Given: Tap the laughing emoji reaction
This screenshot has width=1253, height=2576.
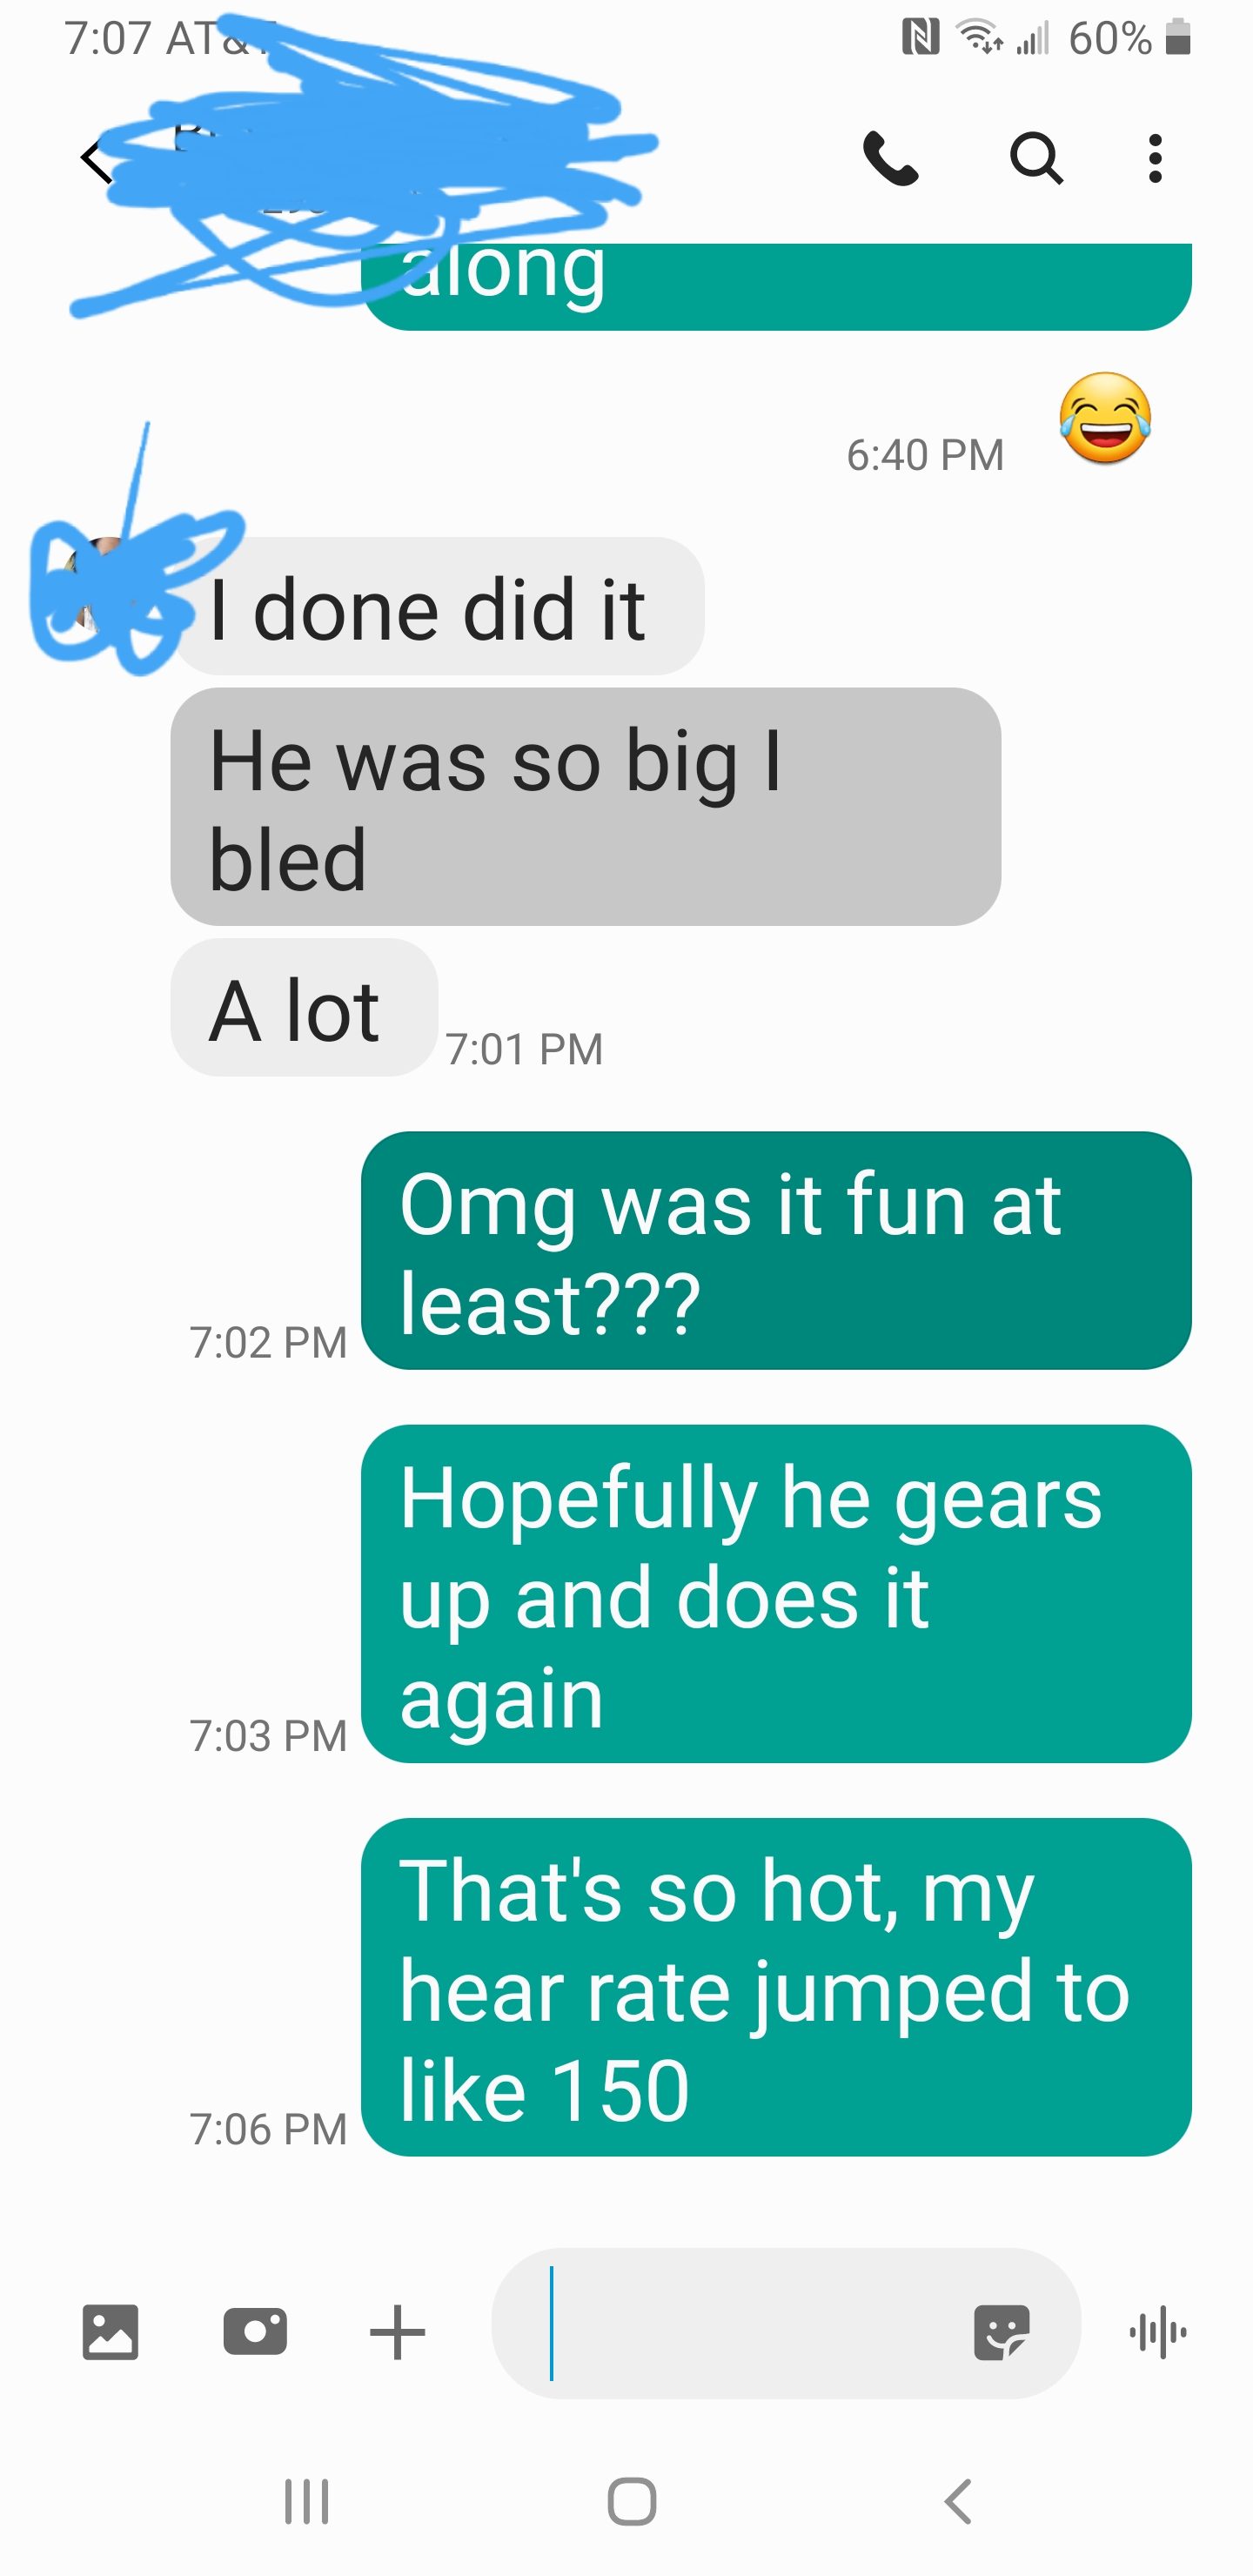Looking at the screenshot, I should click(x=1105, y=418).
